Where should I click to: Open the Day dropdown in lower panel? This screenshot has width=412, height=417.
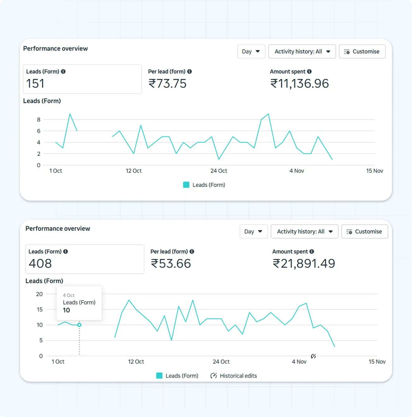tap(254, 232)
